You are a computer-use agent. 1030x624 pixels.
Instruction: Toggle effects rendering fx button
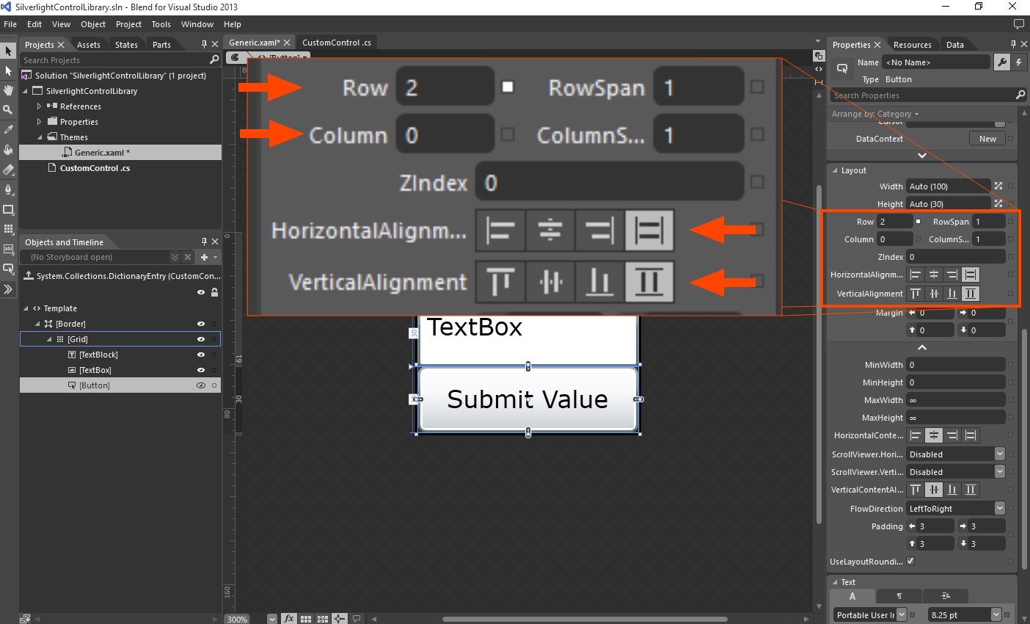289,619
